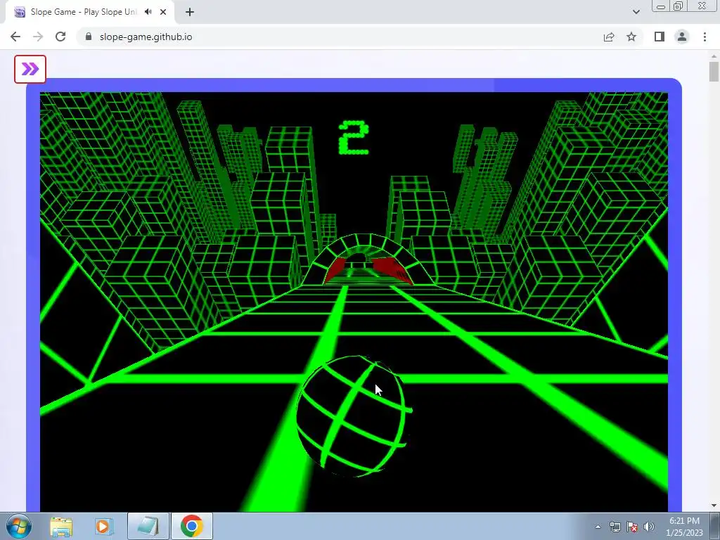Image resolution: width=720 pixels, height=540 pixels.
Task: View site information via the lock icon
Action: pyautogui.click(x=89, y=37)
